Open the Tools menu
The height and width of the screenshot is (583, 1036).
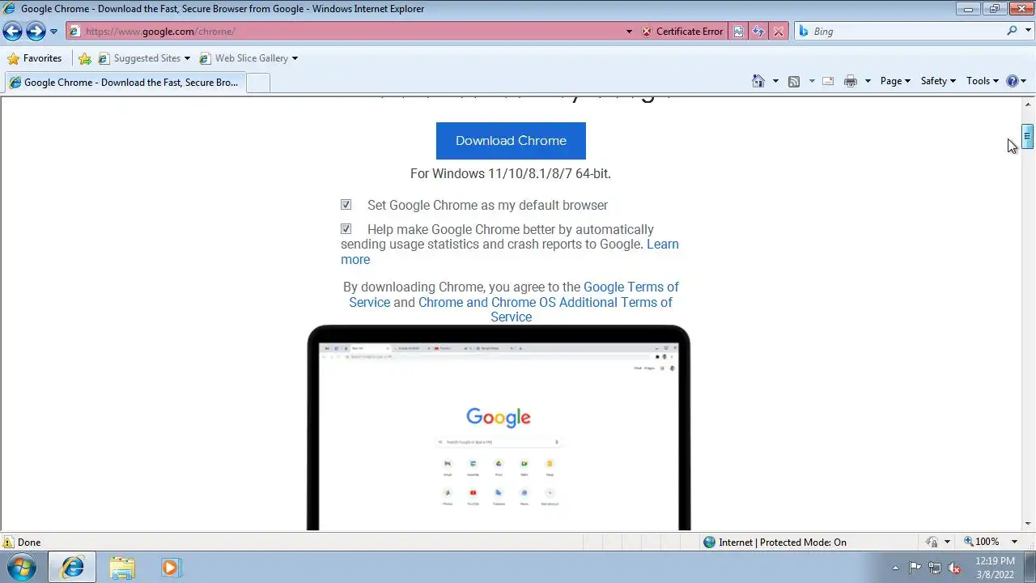pos(982,81)
